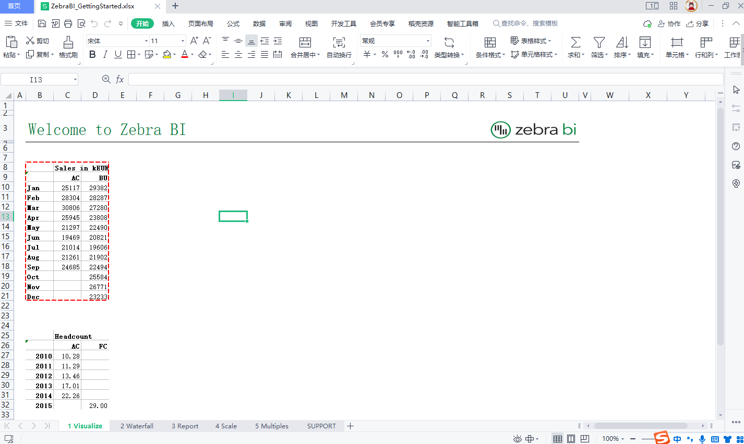Open the Page Layout (页面布局) ribbon tab
The image size is (744, 444).
coord(201,23)
